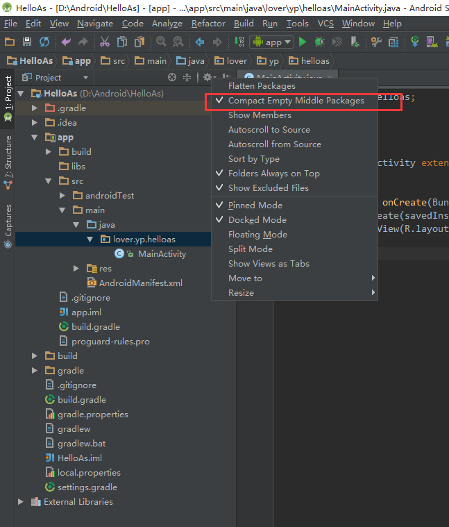Toggle Pinned Mode option
Image resolution: width=449 pixels, height=527 pixels.
point(294,206)
